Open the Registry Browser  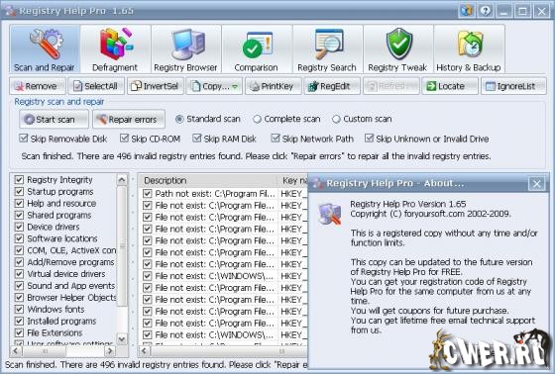[x=185, y=49]
